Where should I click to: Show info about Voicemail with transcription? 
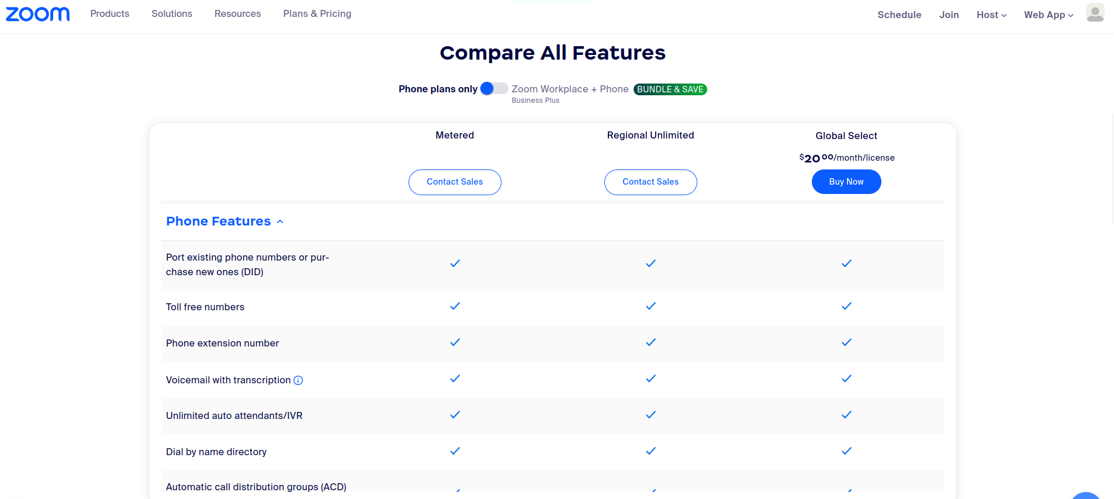(298, 380)
